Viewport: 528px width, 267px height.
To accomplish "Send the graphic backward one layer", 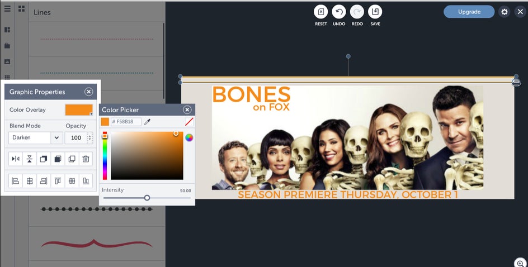I will [x=58, y=159].
